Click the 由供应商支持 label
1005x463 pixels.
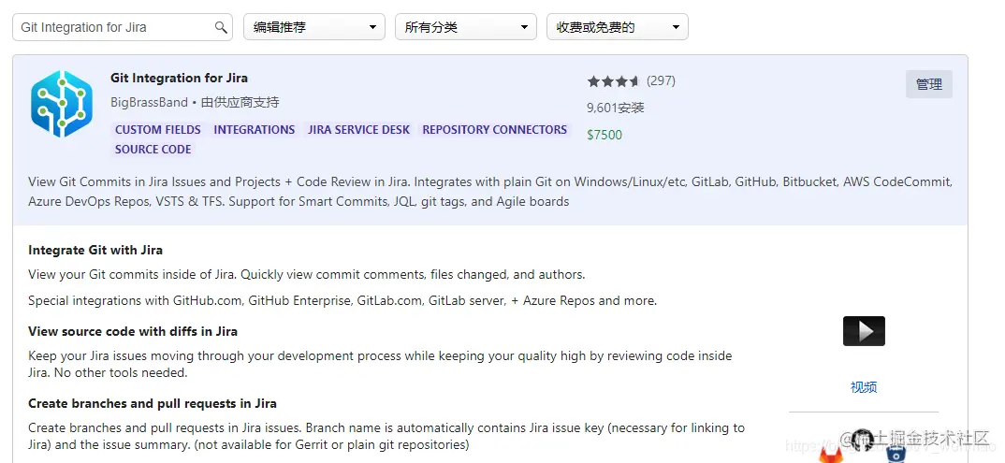pyautogui.click(x=240, y=103)
